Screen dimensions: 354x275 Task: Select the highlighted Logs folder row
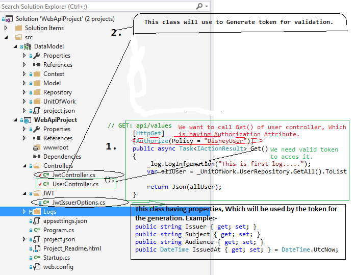tap(105, 212)
